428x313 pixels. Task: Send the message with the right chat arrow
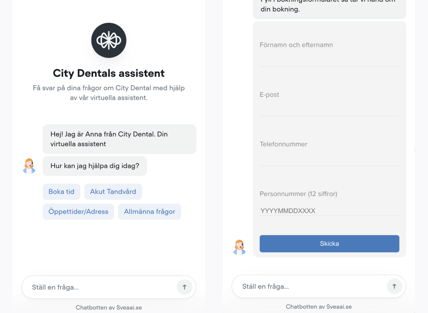click(394, 286)
